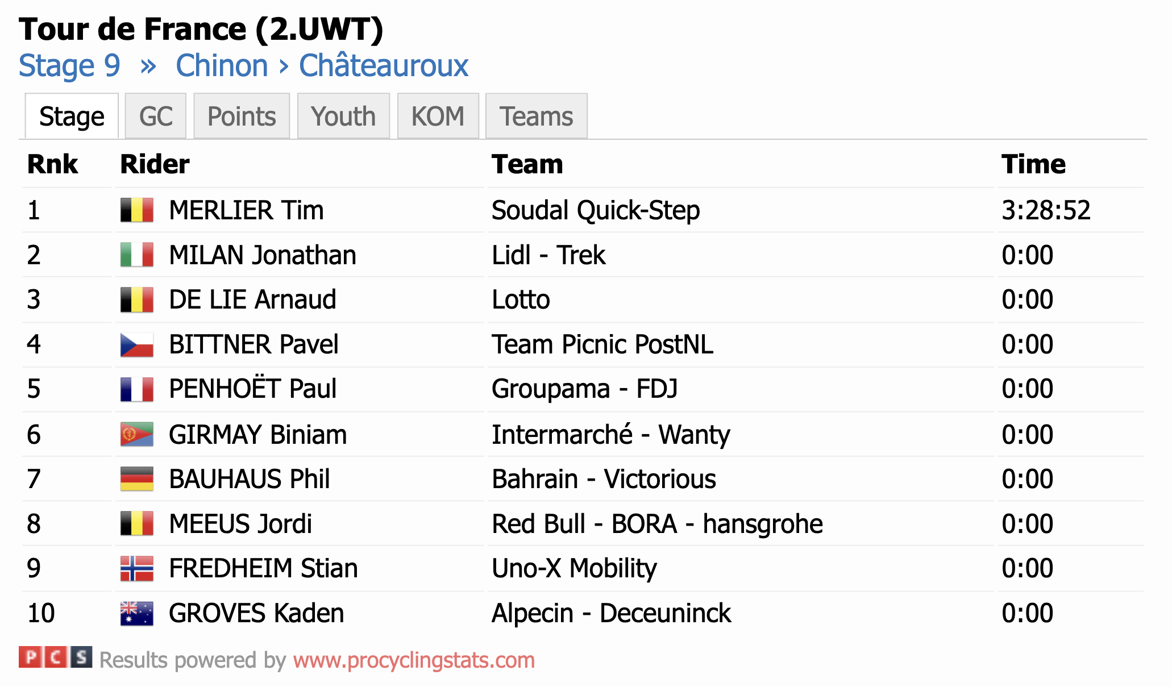Screen dimensions: 1172x687
Task: Click the Czech flag beside BITTNER Pavel
Action: click(x=137, y=344)
